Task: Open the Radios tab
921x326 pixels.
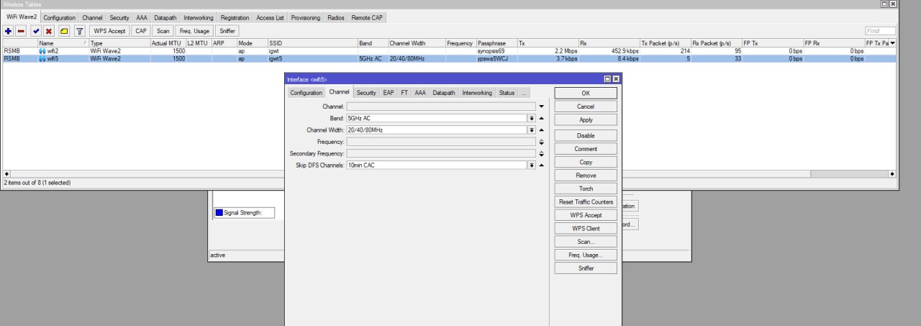Action: point(336,17)
